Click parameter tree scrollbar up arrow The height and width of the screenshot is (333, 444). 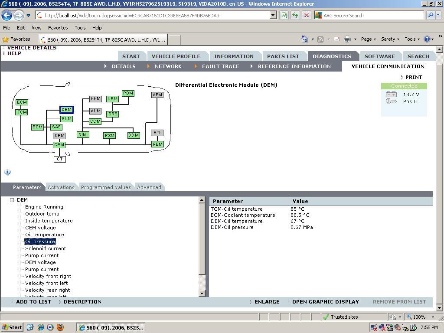click(202, 200)
